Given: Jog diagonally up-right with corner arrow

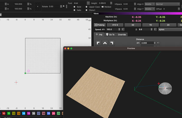Looking at the screenshot, I should click(x=112, y=43).
